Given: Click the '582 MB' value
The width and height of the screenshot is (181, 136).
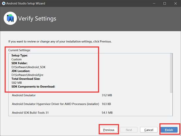Looking at the screenshot, I should click(17, 83).
